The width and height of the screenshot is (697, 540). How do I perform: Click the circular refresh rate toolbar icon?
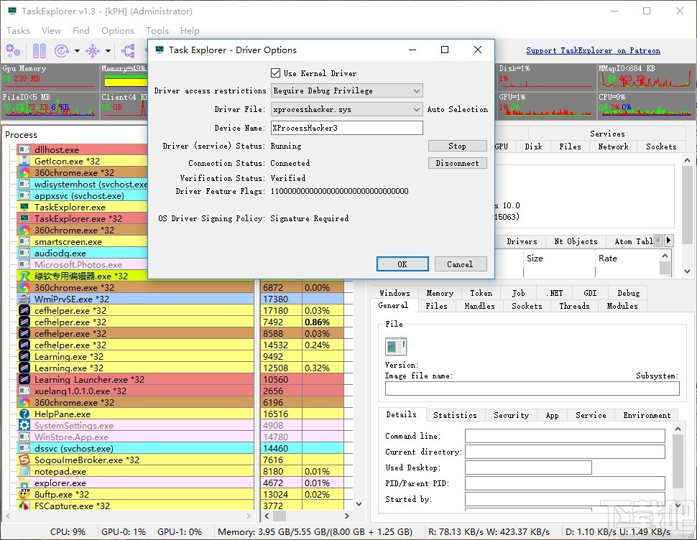tap(62, 50)
